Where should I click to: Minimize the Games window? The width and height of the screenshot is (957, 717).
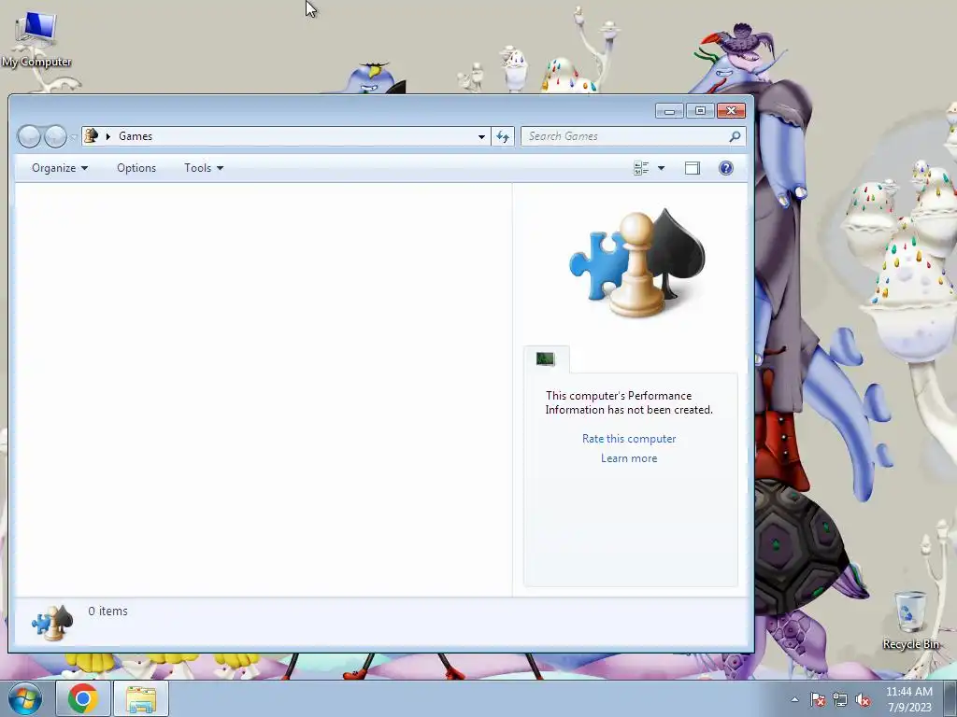(x=669, y=110)
